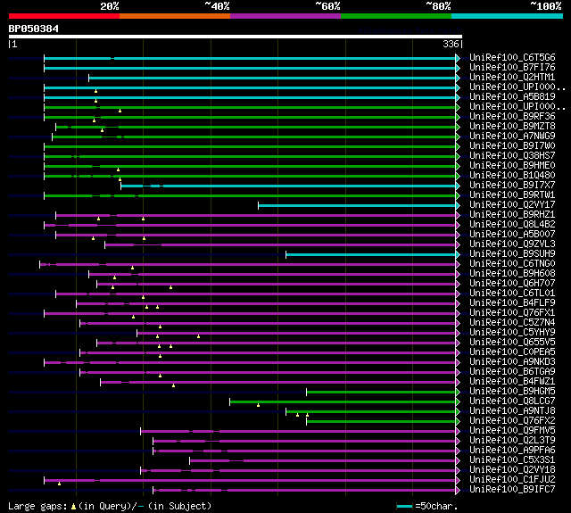
Task: Click the red 20% identity legend segment
Action: tap(64, 16)
